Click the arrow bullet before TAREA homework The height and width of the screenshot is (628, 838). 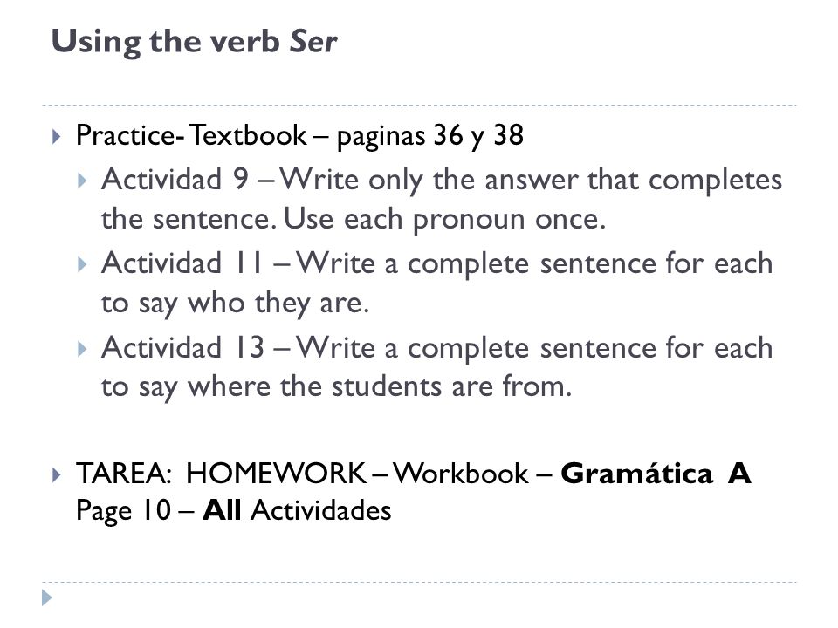57,474
